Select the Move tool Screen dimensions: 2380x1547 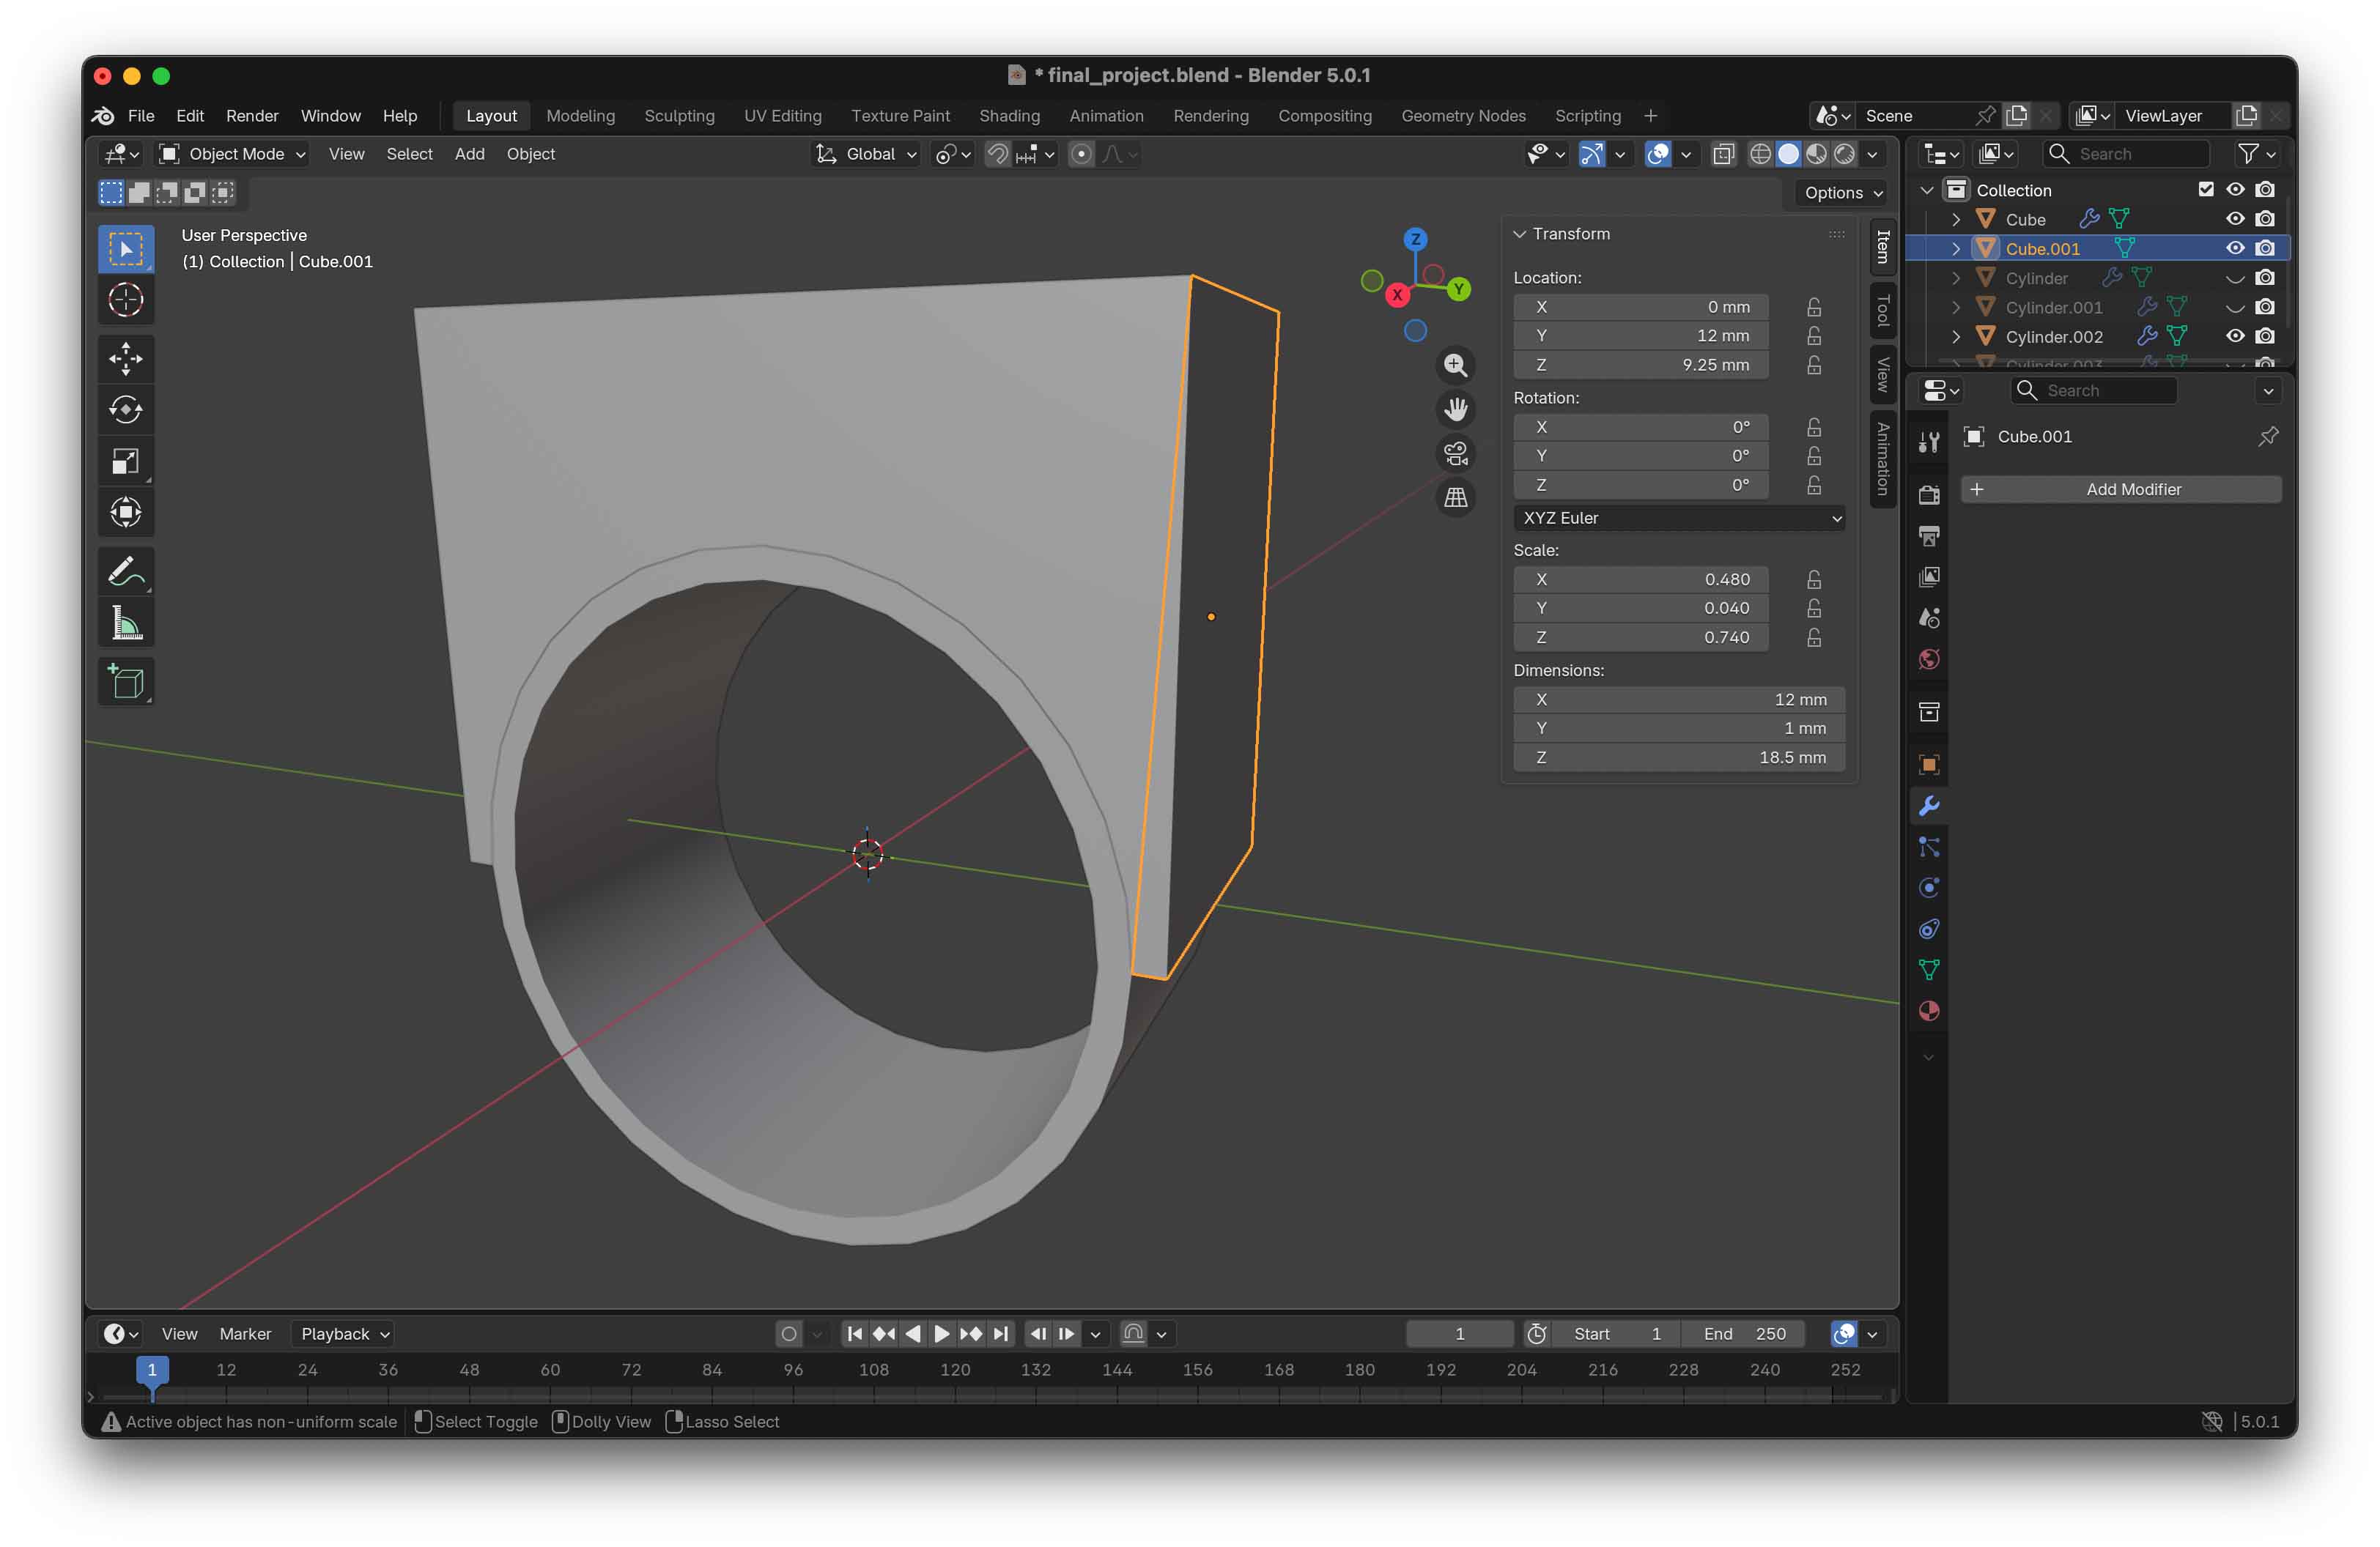126,359
